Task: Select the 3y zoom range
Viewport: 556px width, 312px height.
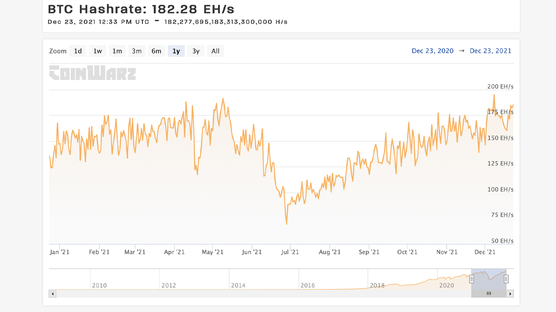Action: [x=196, y=51]
